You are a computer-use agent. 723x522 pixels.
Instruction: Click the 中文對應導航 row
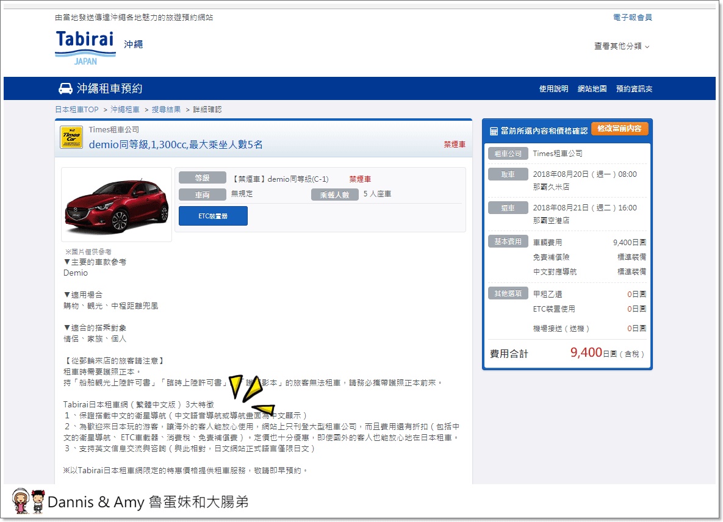[x=589, y=272]
